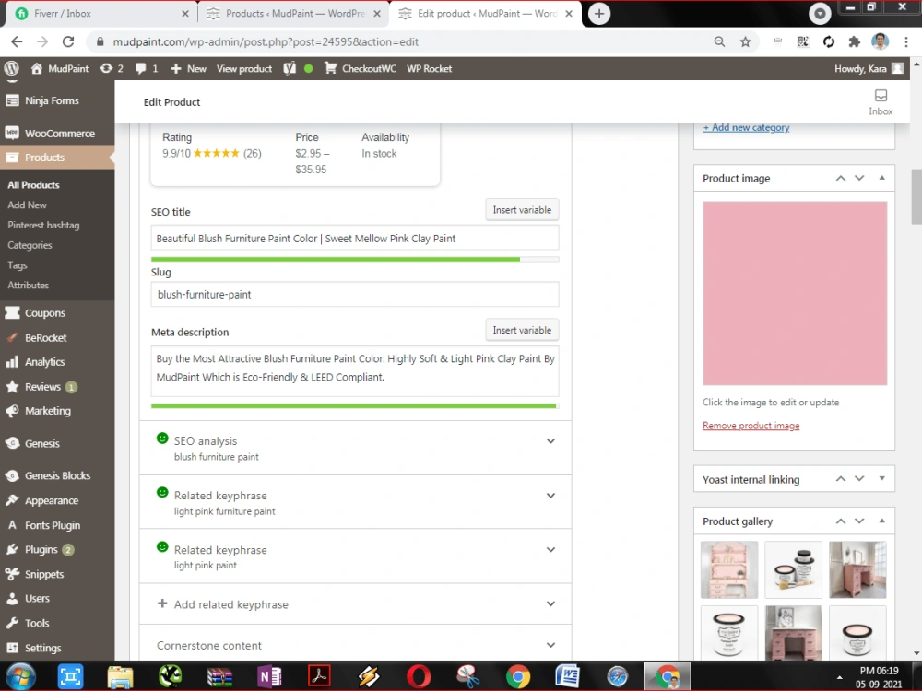Move Product image panel up
Viewport: 922px width, 691px height.
coord(841,178)
